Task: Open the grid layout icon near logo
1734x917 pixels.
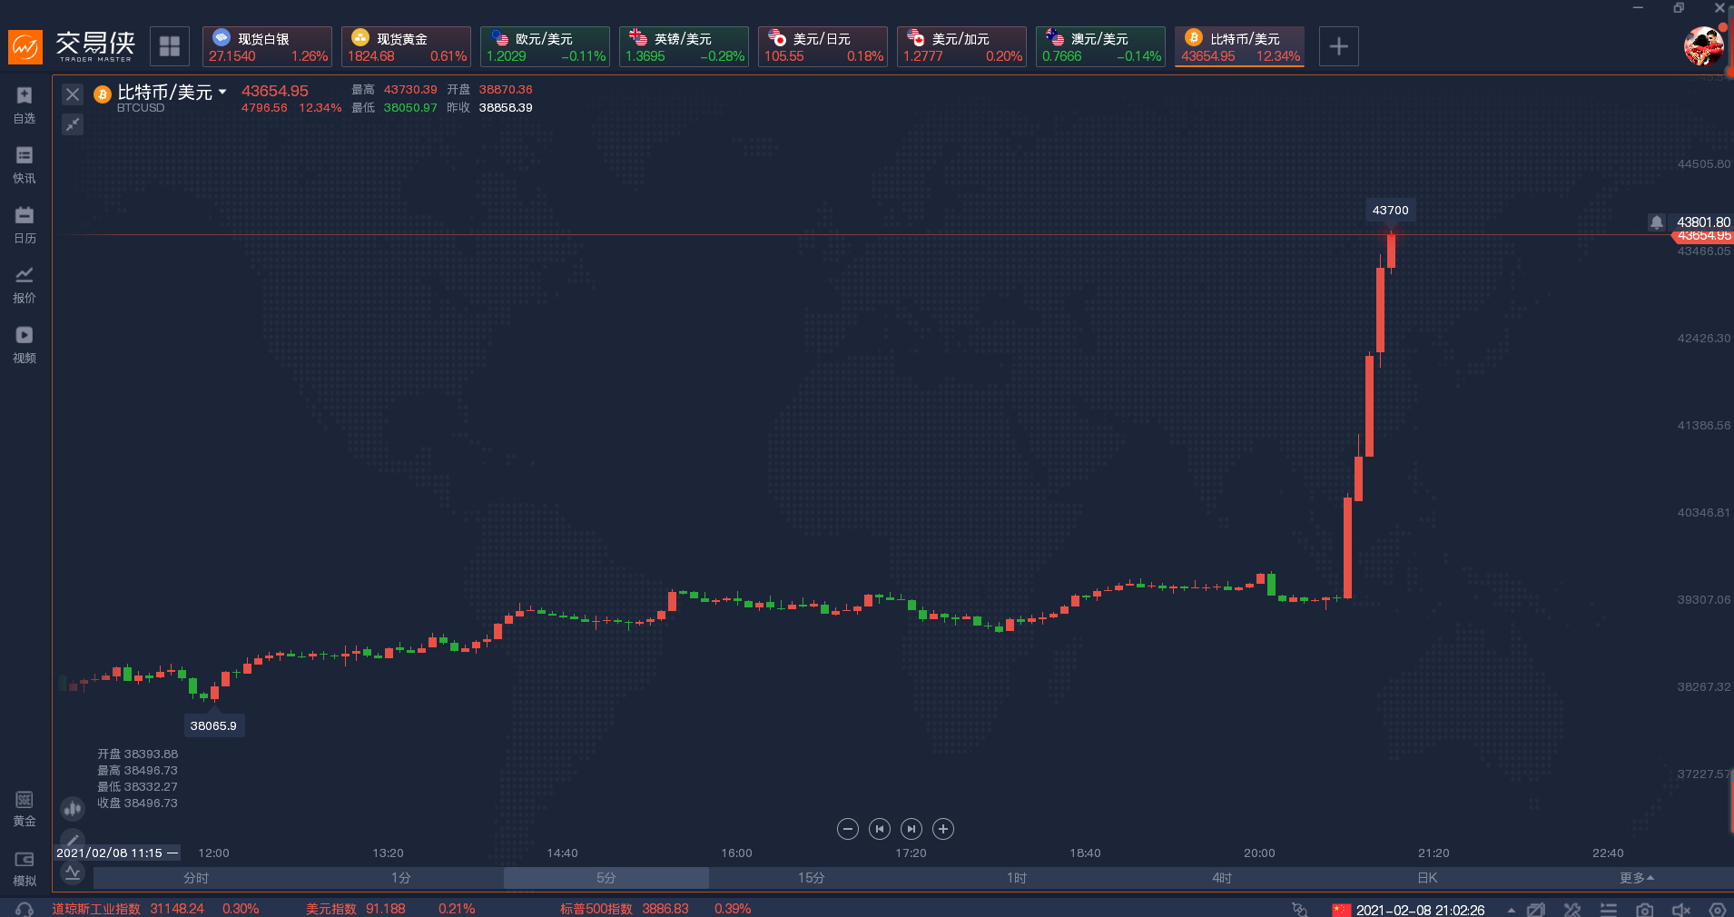Action: [x=170, y=46]
